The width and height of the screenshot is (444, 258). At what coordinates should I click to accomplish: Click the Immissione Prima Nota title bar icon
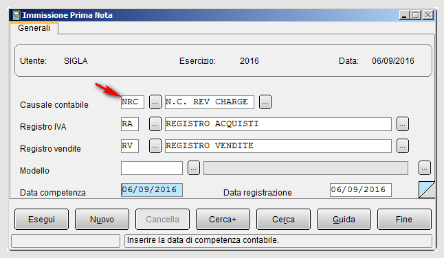pos(16,15)
